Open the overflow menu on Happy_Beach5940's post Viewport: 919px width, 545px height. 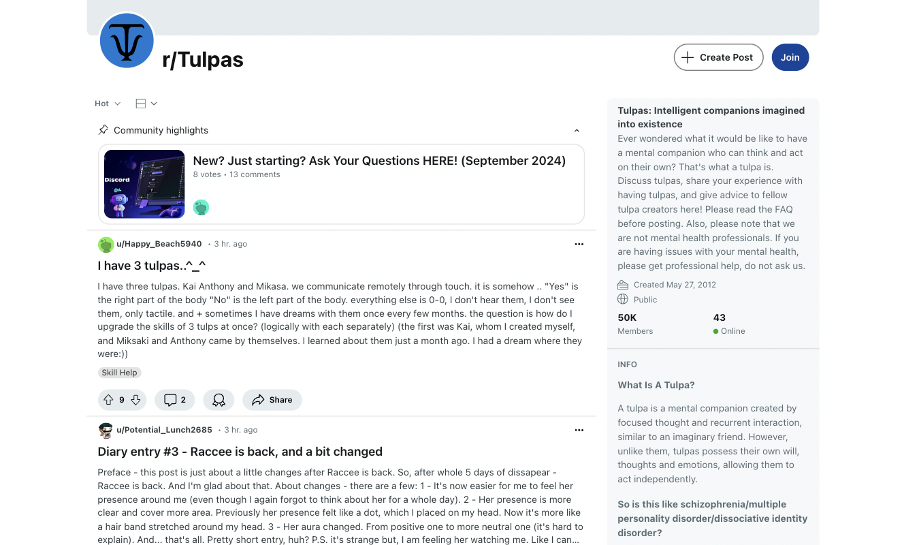tap(579, 244)
